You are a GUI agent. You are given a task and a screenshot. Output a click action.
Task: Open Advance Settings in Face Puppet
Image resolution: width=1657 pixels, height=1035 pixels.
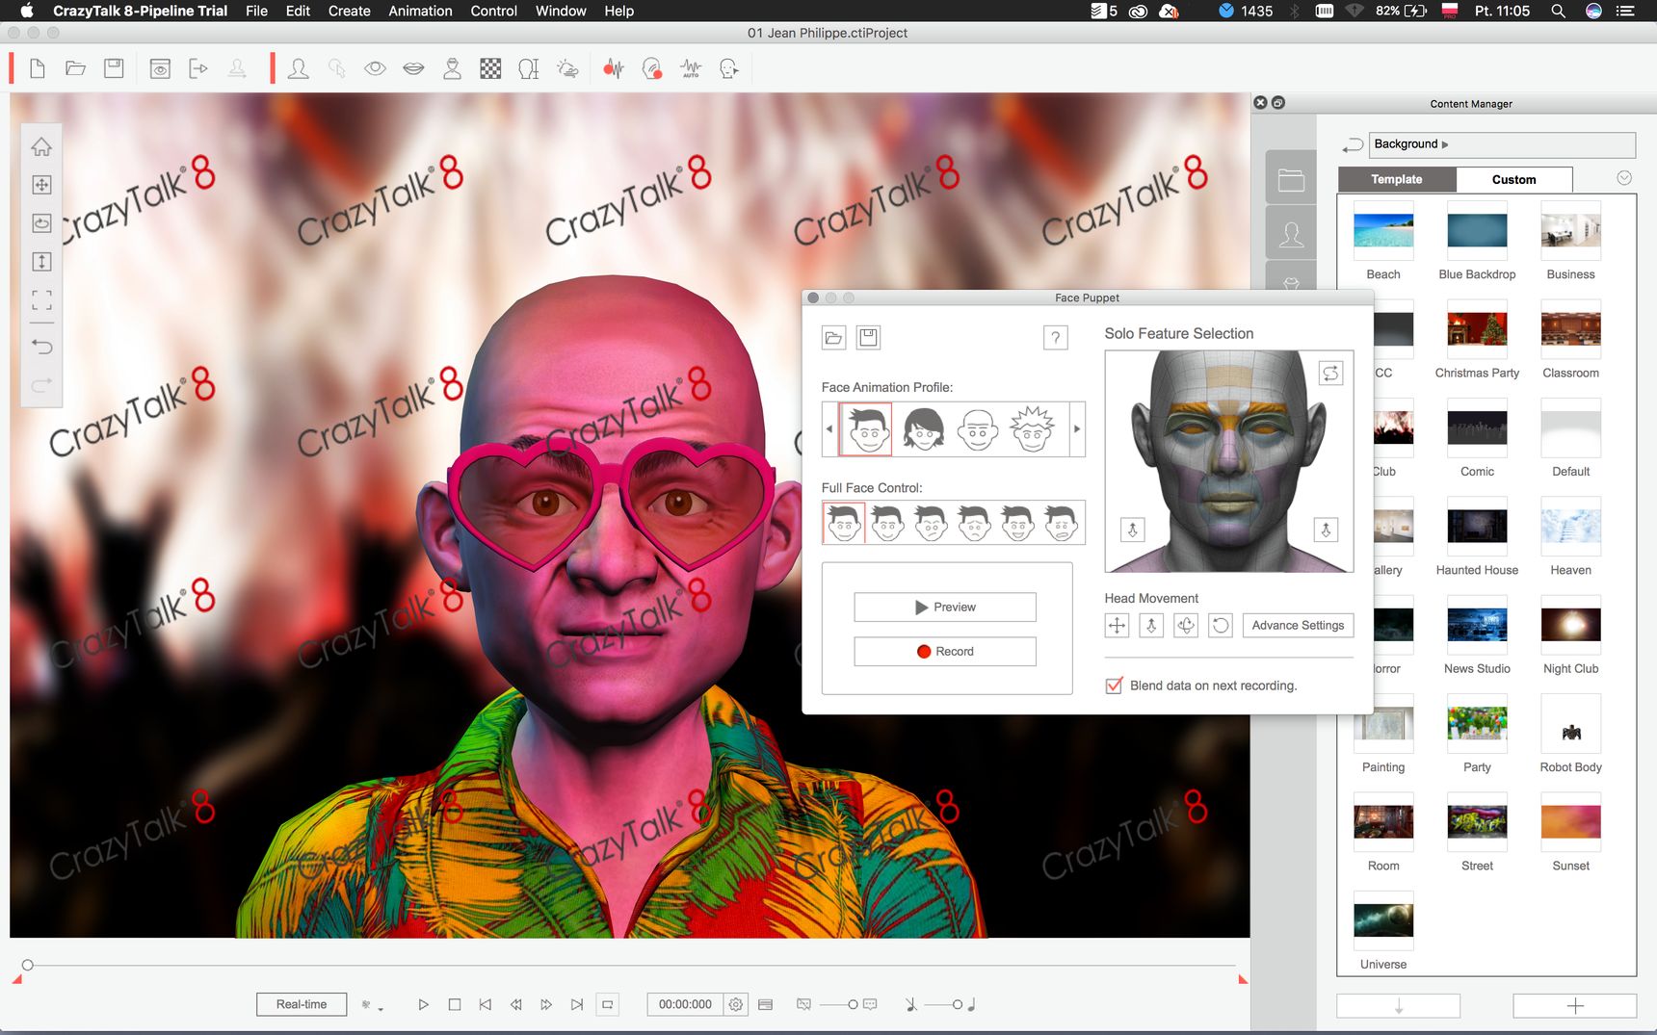tap(1298, 626)
